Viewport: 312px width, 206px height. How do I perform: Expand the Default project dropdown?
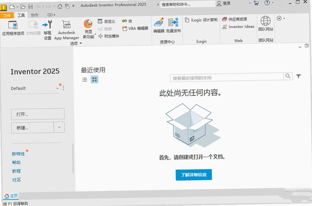click(x=57, y=88)
